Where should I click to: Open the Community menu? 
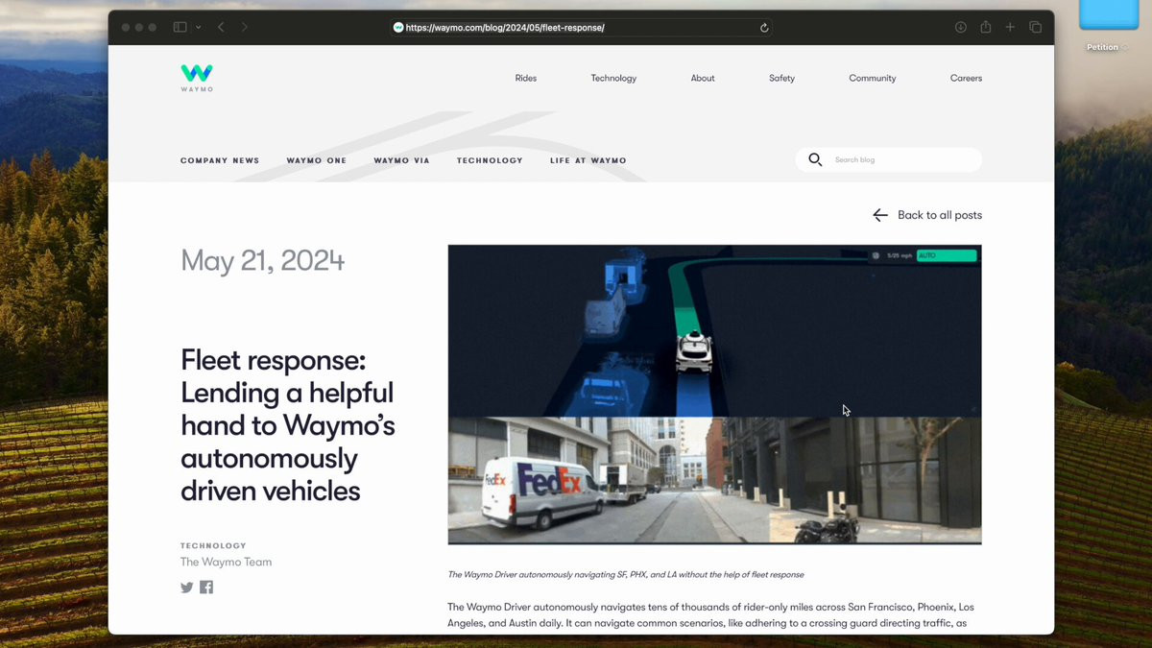click(873, 79)
